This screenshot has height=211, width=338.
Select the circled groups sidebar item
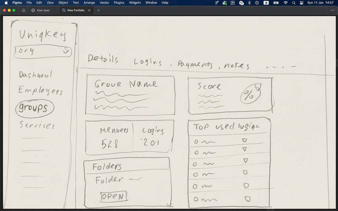click(34, 108)
